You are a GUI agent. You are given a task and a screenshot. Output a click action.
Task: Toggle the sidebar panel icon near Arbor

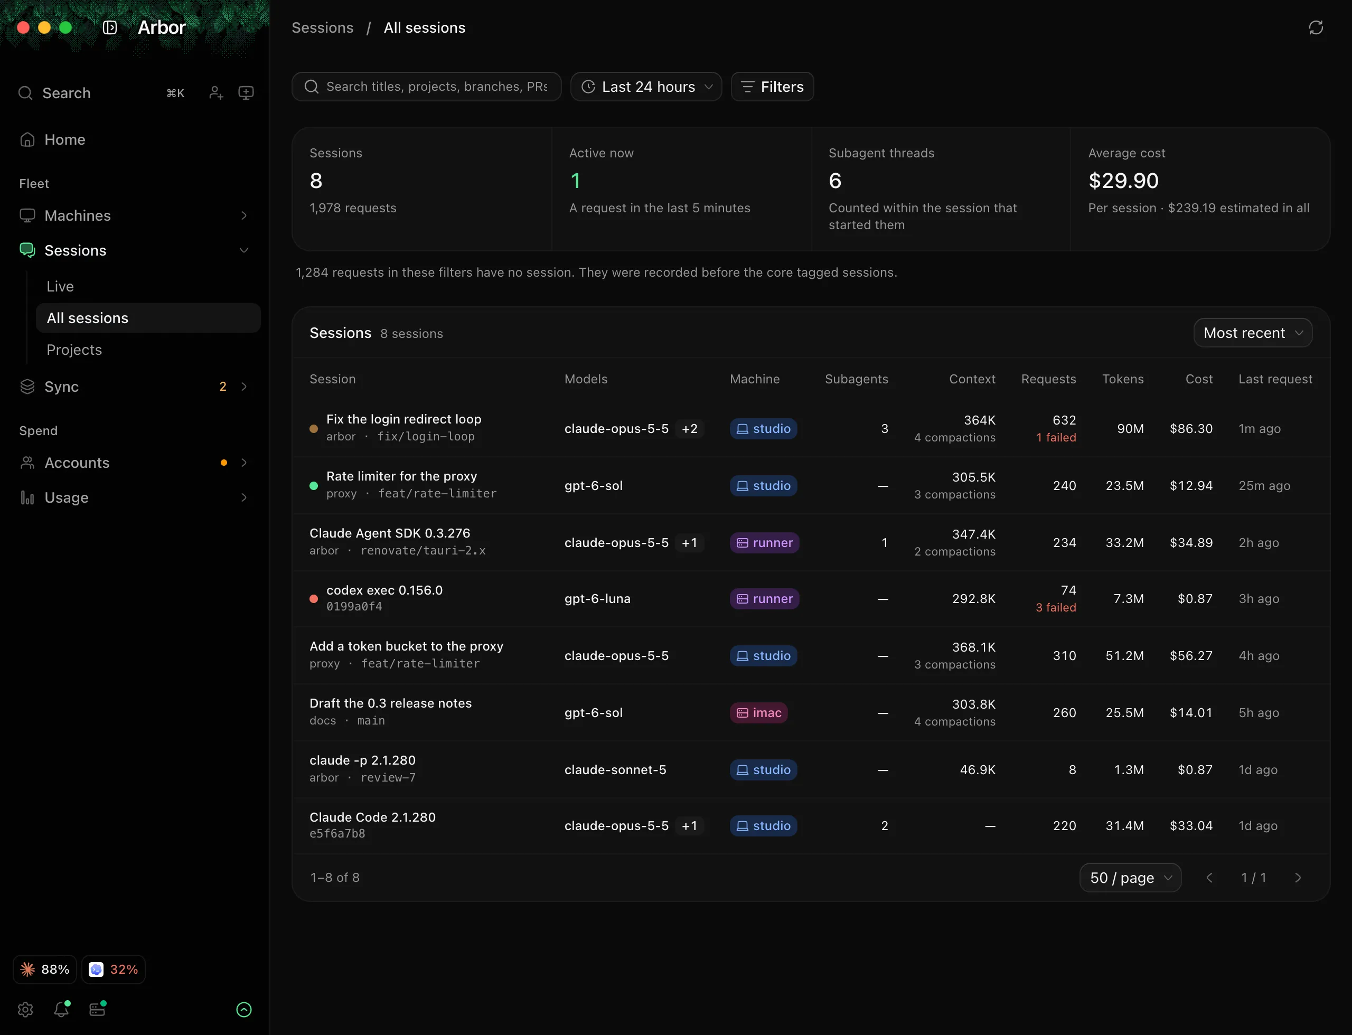[x=110, y=27]
